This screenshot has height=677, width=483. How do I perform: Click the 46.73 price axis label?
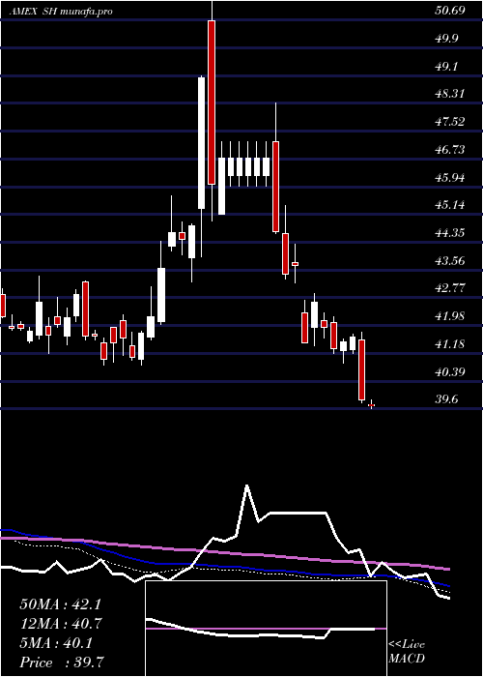pos(450,149)
